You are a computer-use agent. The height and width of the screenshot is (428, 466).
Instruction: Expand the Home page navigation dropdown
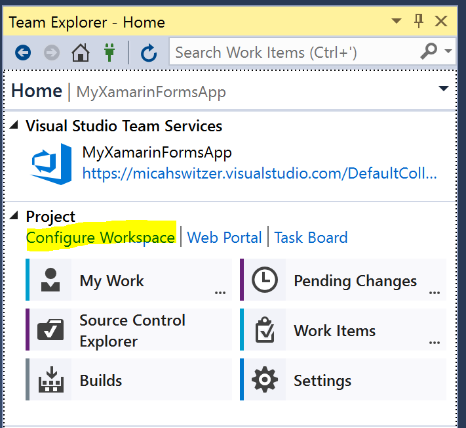(x=444, y=89)
